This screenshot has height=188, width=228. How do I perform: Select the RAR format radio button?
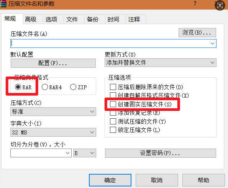pyautogui.click(x=18, y=87)
